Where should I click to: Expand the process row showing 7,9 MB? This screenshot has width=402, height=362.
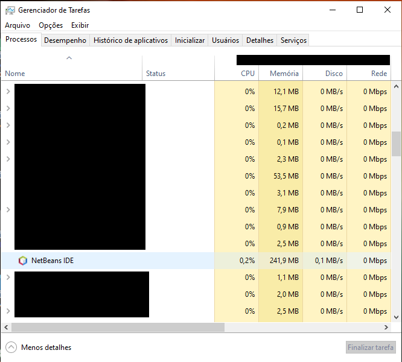[x=8, y=209]
